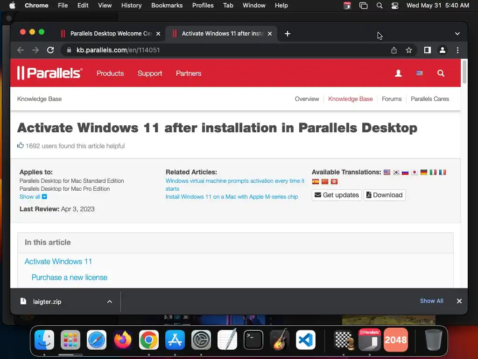Click the Knowledge Base breadcrumb on left
Viewport: 478px width, 359px height.
click(39, 99)
